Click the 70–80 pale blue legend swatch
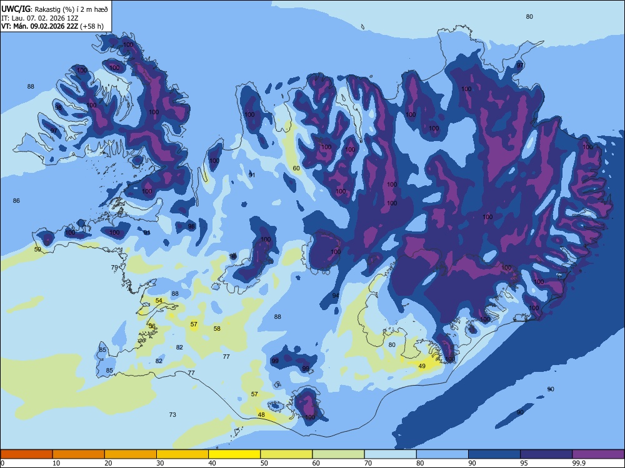The height and width of the screenshot is (468, 625). (390, 454)
